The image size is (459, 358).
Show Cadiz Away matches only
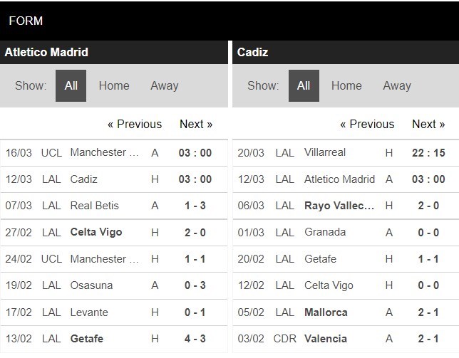(x=397, y=85)
